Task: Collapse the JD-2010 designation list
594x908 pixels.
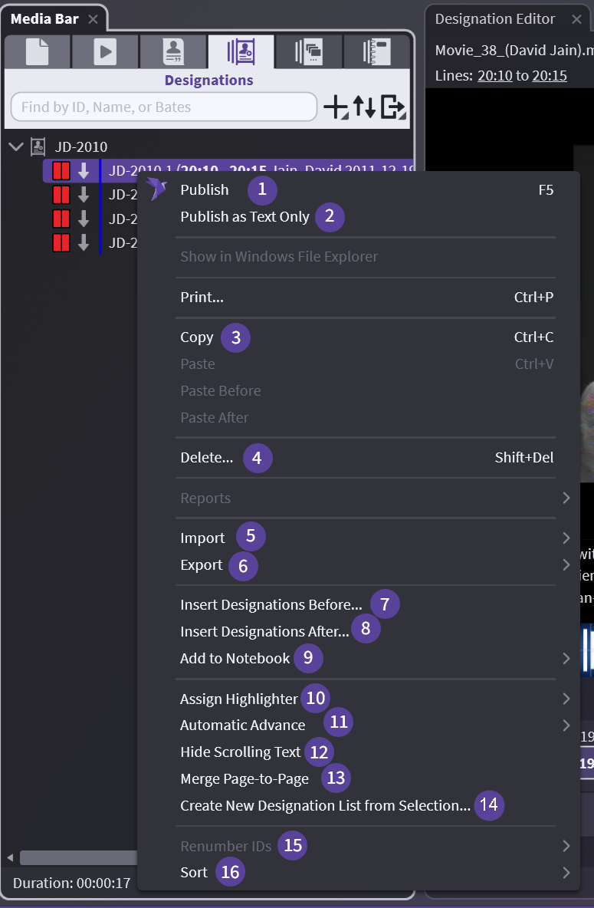Action: (16, 146)
